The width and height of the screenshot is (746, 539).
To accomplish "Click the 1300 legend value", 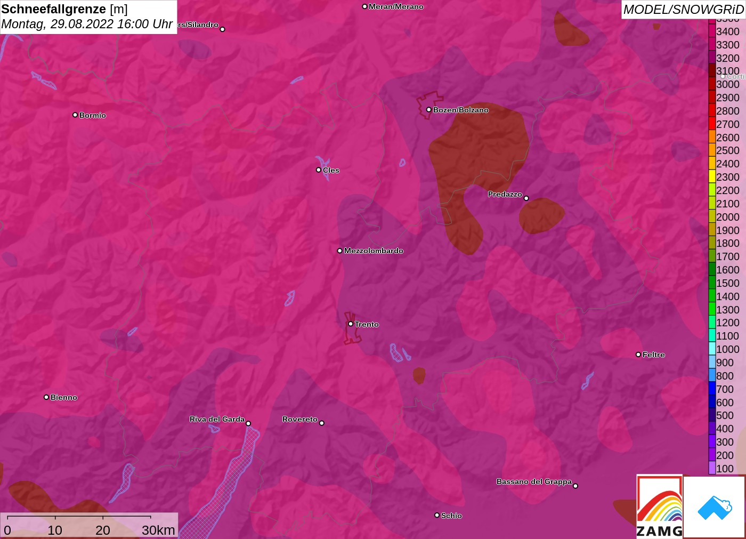I will pos(728,310).
